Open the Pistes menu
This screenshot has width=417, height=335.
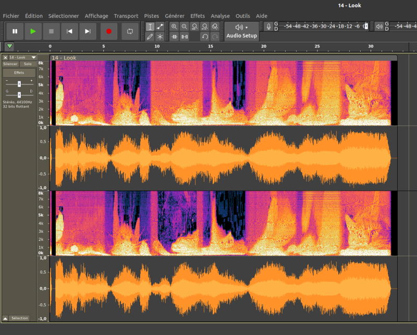151,16
